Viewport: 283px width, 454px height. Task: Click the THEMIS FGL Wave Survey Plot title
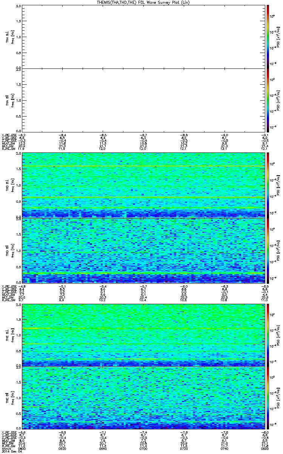143,3
